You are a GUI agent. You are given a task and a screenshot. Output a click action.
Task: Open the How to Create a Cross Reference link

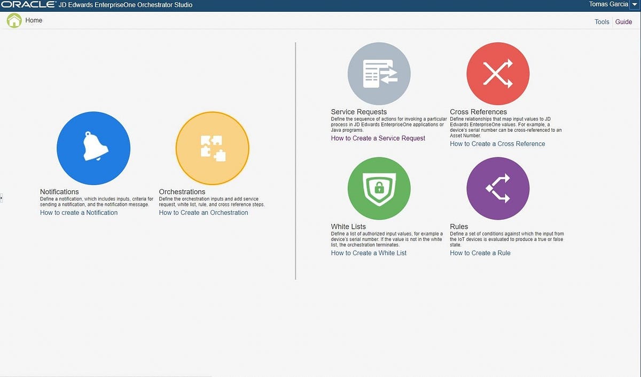coord(498,143)
